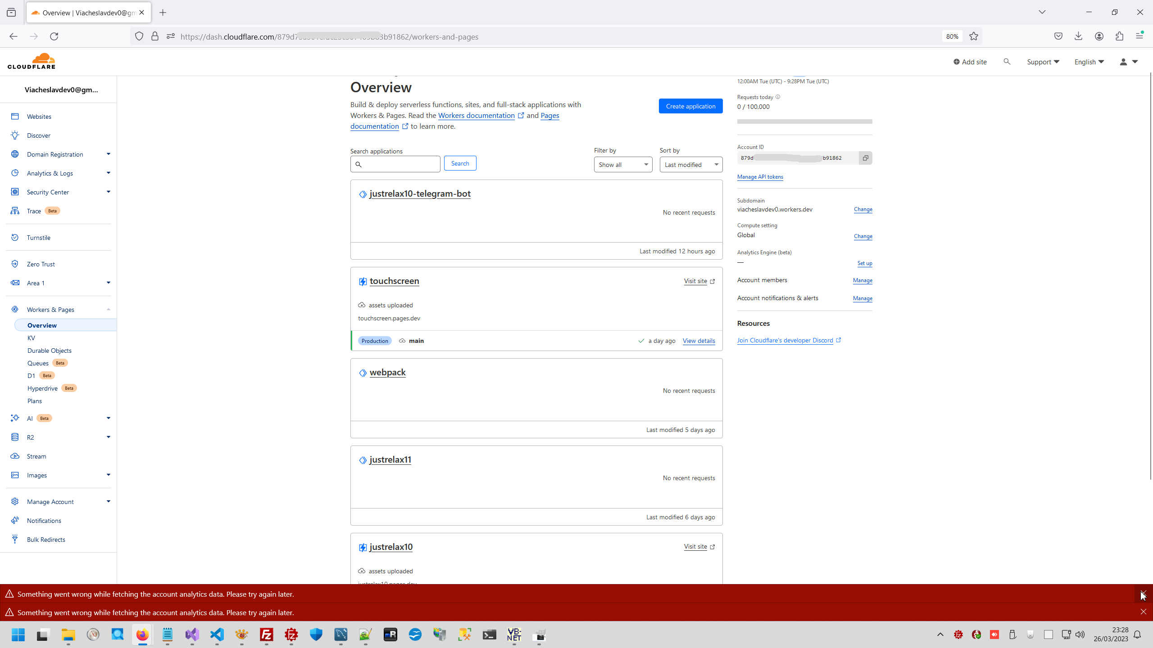Viewport: 1153px width, 648px height.
Task: Open the Turnstile section icon
Action: (x=15, y=237)
